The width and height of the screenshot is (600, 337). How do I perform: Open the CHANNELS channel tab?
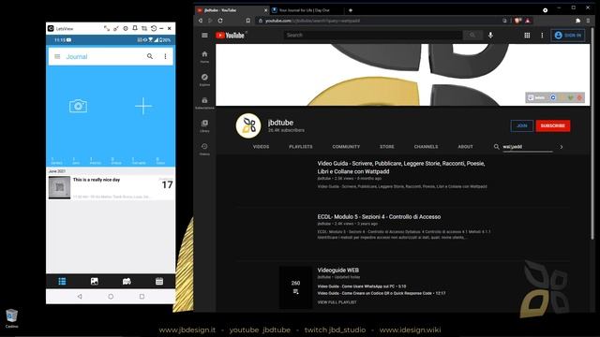[x=426, y=147]
